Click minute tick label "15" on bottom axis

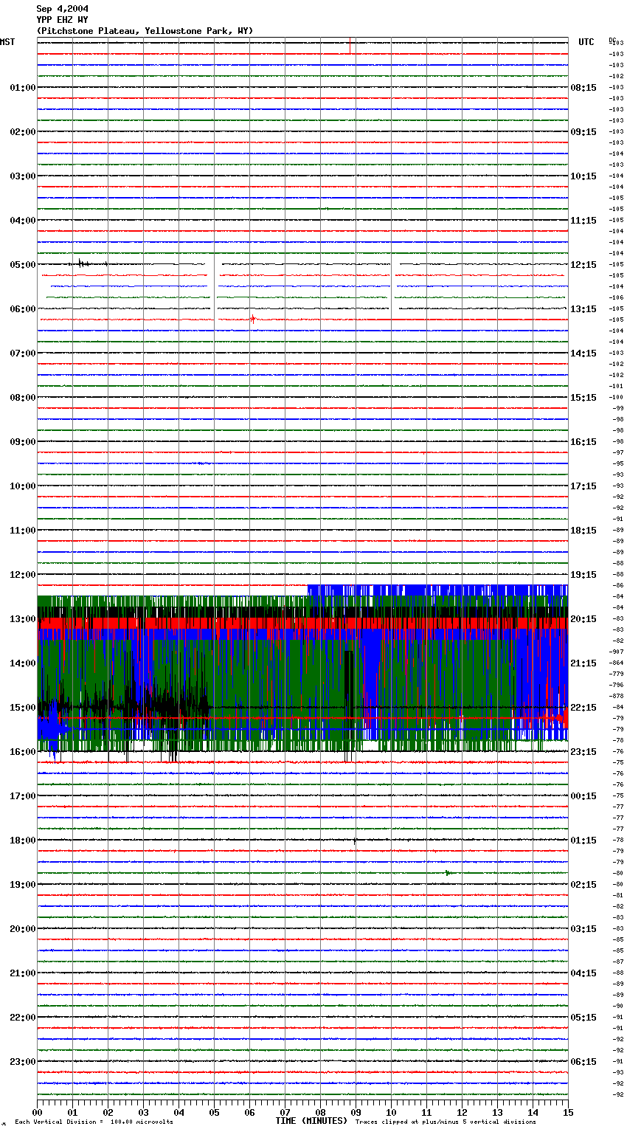pos(568,1113)
